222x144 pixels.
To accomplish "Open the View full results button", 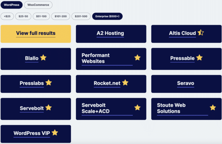I will tap(36, 33).
